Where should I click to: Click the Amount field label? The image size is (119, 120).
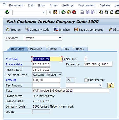coord(11,80)
